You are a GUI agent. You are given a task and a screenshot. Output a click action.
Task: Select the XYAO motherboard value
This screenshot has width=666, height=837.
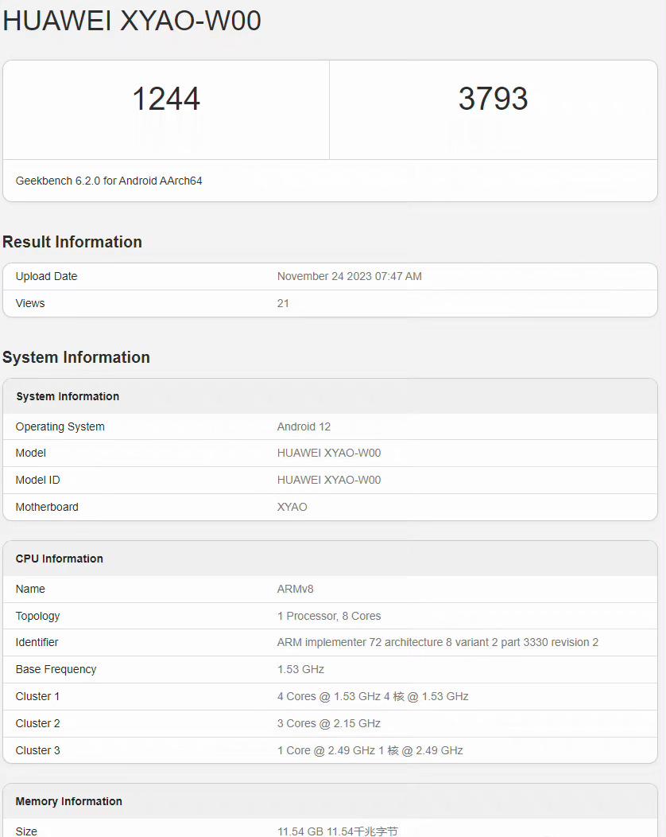pyautogui.click(x=292, y=507)
